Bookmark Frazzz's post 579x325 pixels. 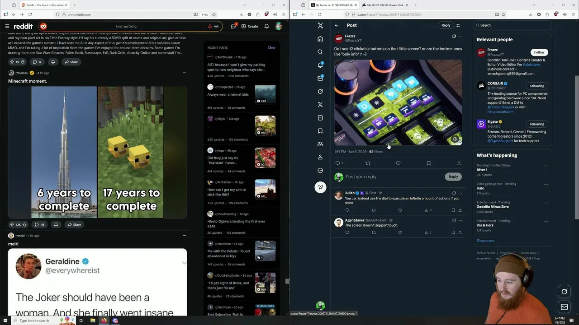pyautogui.click(x=428, y=163)
